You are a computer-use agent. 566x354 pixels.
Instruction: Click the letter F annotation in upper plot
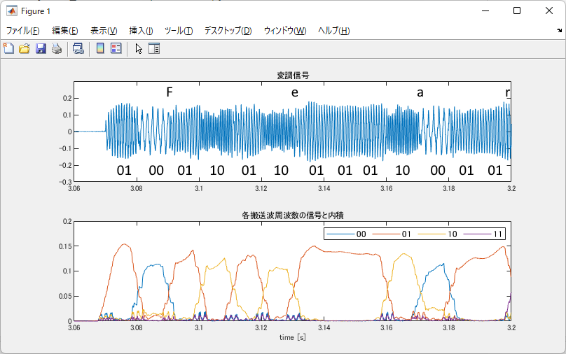pos(170,92)
